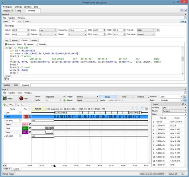Increment the Select DIO 0 spinner

(28, 29)
